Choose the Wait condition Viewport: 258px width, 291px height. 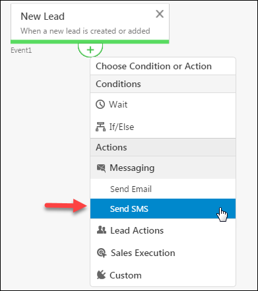click(163, 104)
